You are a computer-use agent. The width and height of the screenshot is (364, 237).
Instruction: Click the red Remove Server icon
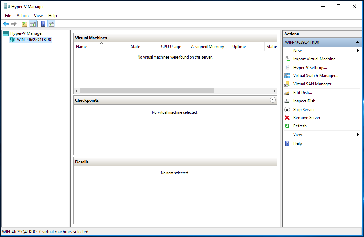287,117
